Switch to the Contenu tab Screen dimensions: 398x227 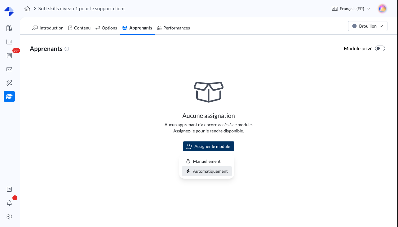[x=79, y=28]
